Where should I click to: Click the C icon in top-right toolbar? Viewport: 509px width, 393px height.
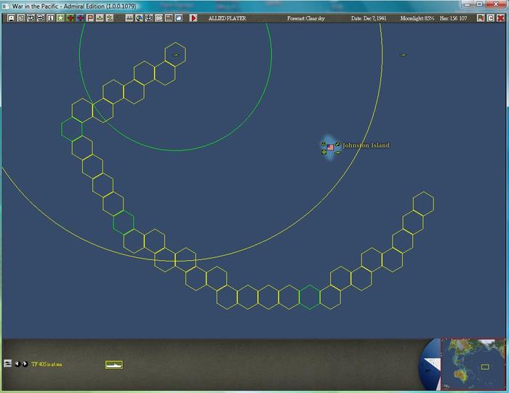[x=491, y=18]
